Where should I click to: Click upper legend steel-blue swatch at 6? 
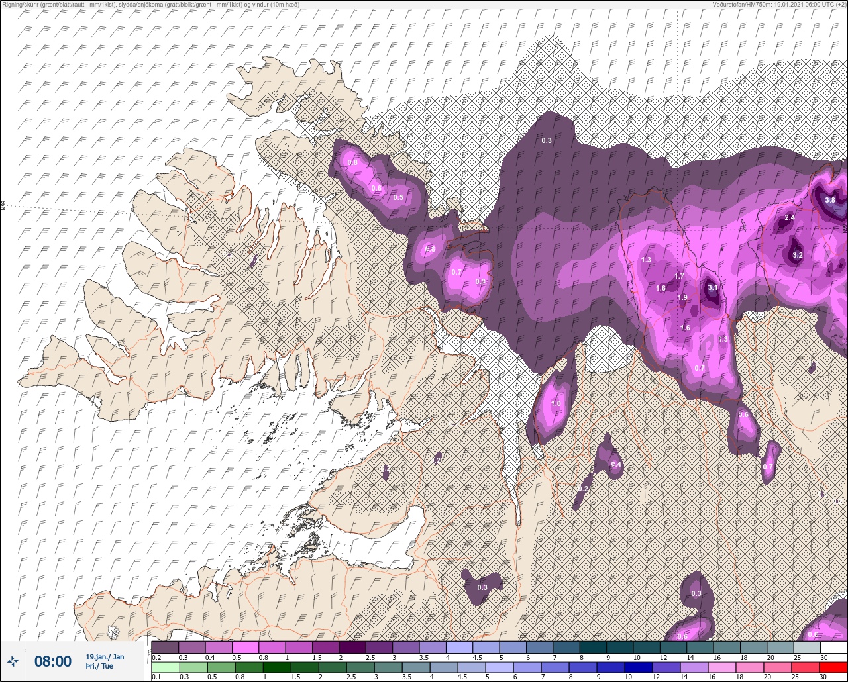pos(539,647)
